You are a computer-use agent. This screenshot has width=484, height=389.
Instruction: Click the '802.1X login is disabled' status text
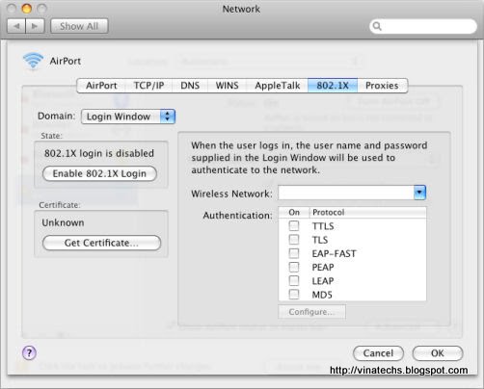coord(99,153)
